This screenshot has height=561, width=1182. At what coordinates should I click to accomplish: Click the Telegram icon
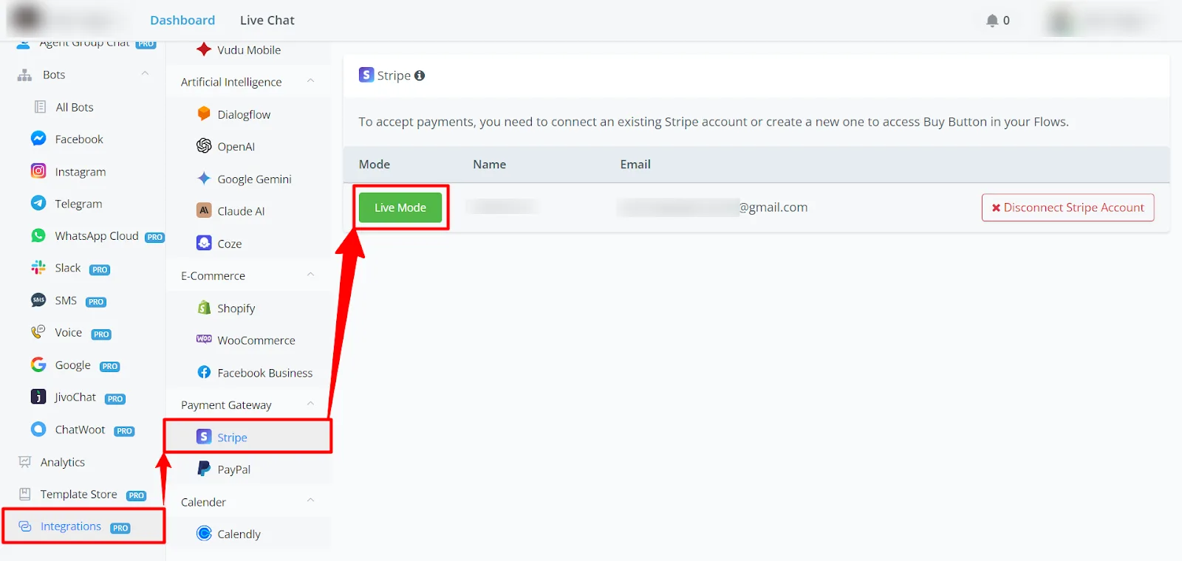click(x=38, y=203)
